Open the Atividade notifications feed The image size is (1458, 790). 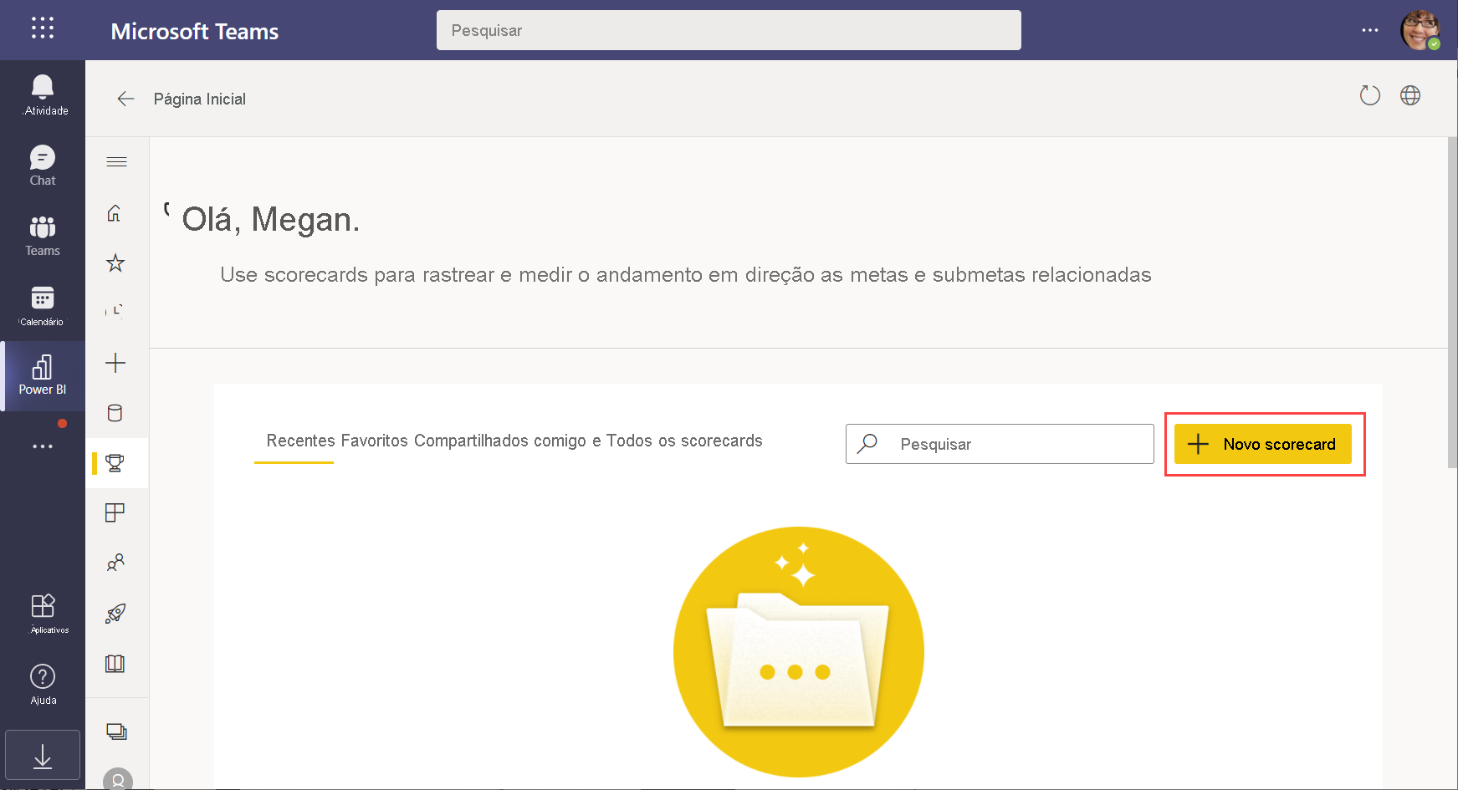[x=43, y=95]
